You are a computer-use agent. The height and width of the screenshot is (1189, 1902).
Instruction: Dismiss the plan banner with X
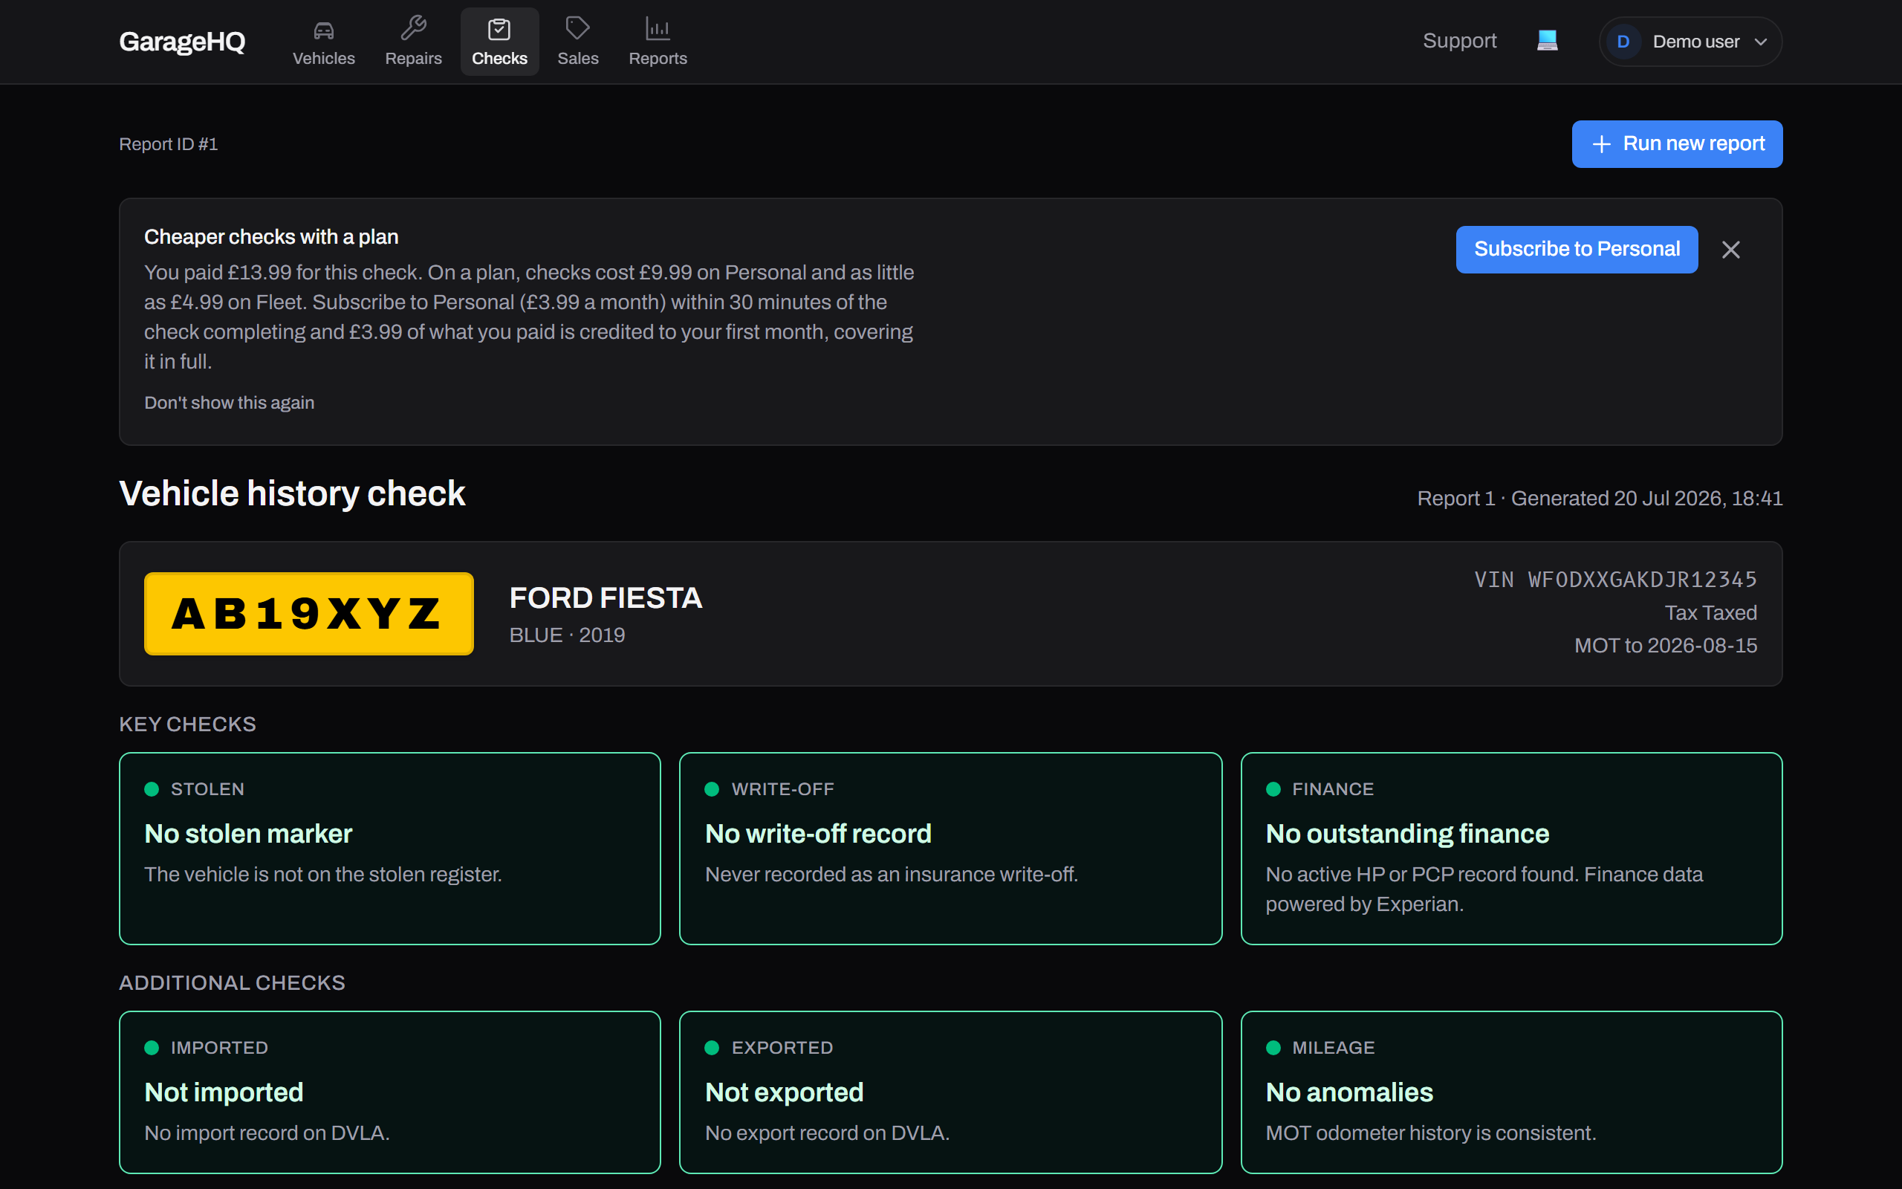pos(1730,249)
